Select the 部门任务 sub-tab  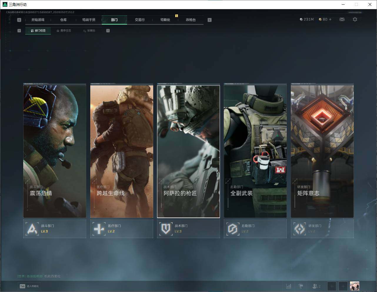(x=38, y=31)
